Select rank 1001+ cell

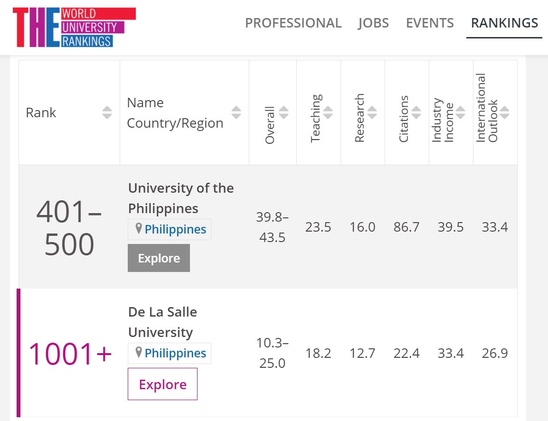70,354
